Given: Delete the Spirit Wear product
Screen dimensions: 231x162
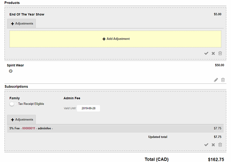Looking at the screenshot, I should click(x=223, y=80).
